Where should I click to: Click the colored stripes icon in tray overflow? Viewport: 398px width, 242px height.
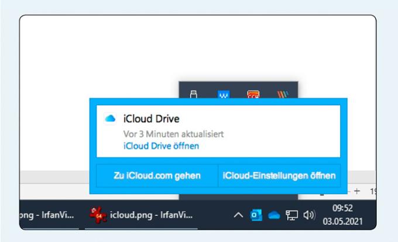point(283,94)
